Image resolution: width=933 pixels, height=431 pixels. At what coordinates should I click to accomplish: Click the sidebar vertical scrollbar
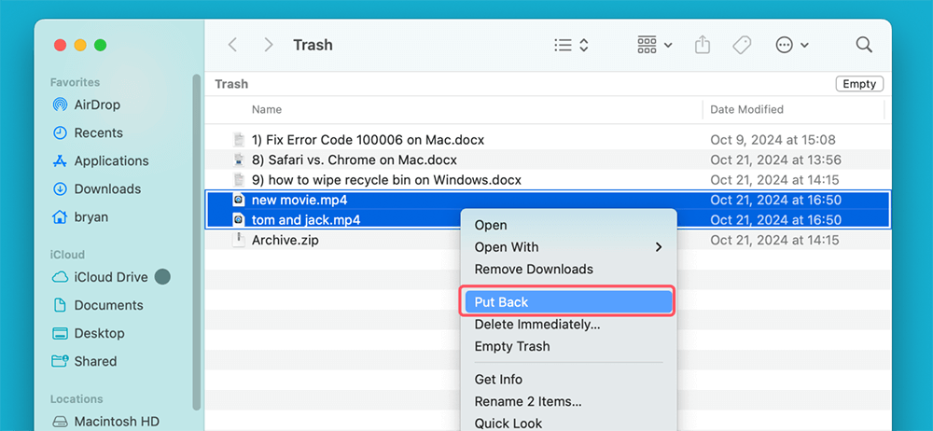(196, 242)
